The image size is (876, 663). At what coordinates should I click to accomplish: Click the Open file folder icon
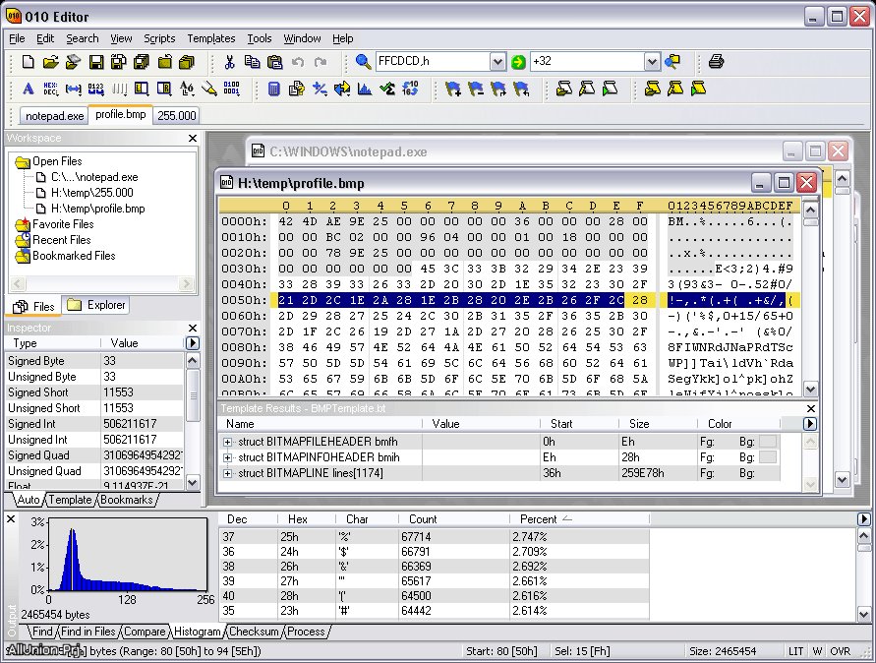[51, 62]
